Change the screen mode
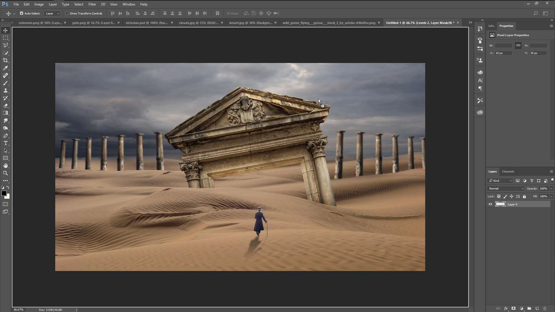The height and width of the screenshot is (312, 555). [5, 212]
